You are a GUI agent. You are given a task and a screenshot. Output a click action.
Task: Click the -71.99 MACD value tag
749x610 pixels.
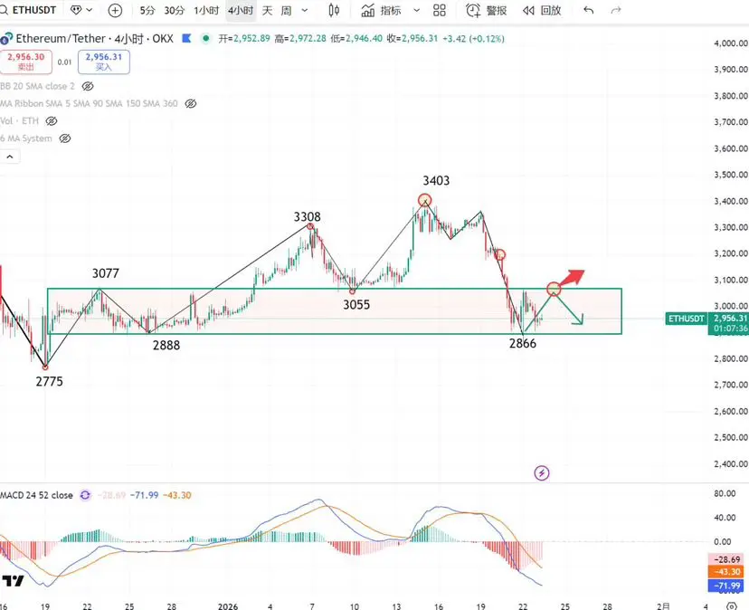[x=726, y=586]
